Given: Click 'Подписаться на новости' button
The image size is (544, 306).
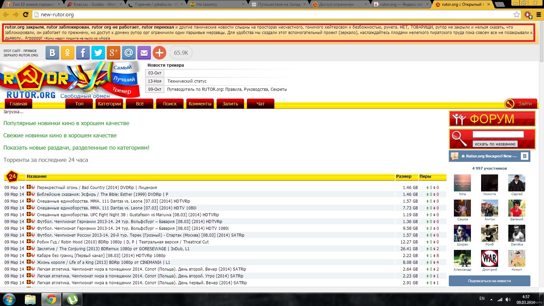Looking at the screenshot, I should point(489,281).
